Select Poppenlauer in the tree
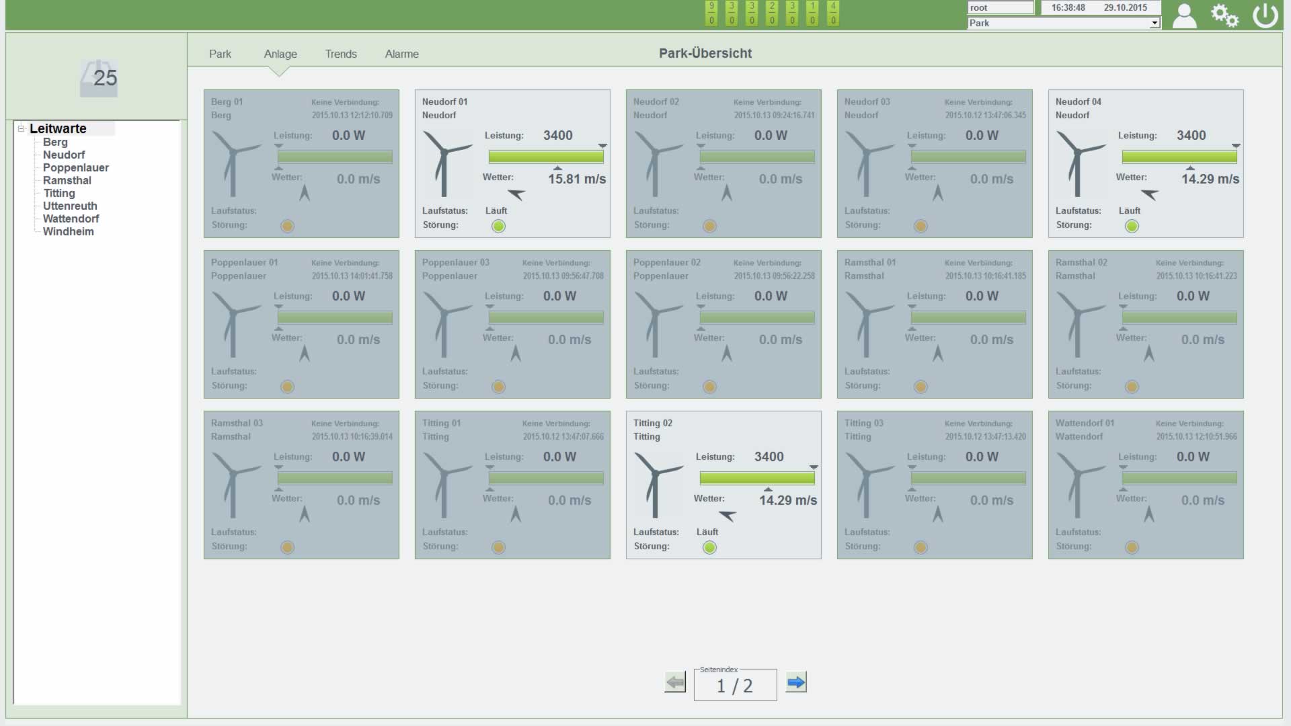This screenshot has width=1291, height=726. [76, 167]
